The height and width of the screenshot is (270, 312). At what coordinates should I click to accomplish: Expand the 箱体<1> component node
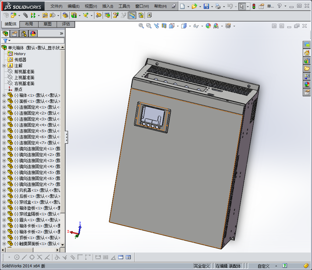coord(4,95)
